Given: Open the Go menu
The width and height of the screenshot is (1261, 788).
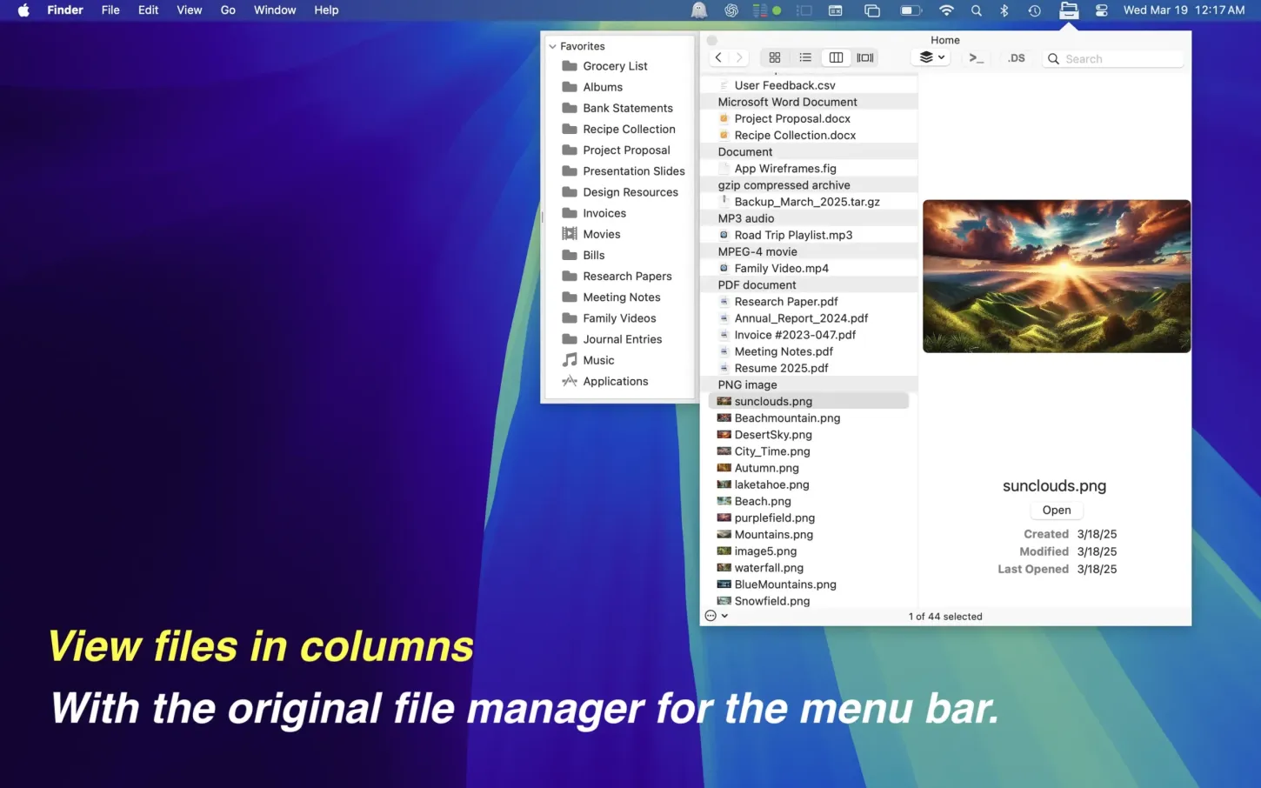Looking at the screenshot, I should (x=228, y=10).
